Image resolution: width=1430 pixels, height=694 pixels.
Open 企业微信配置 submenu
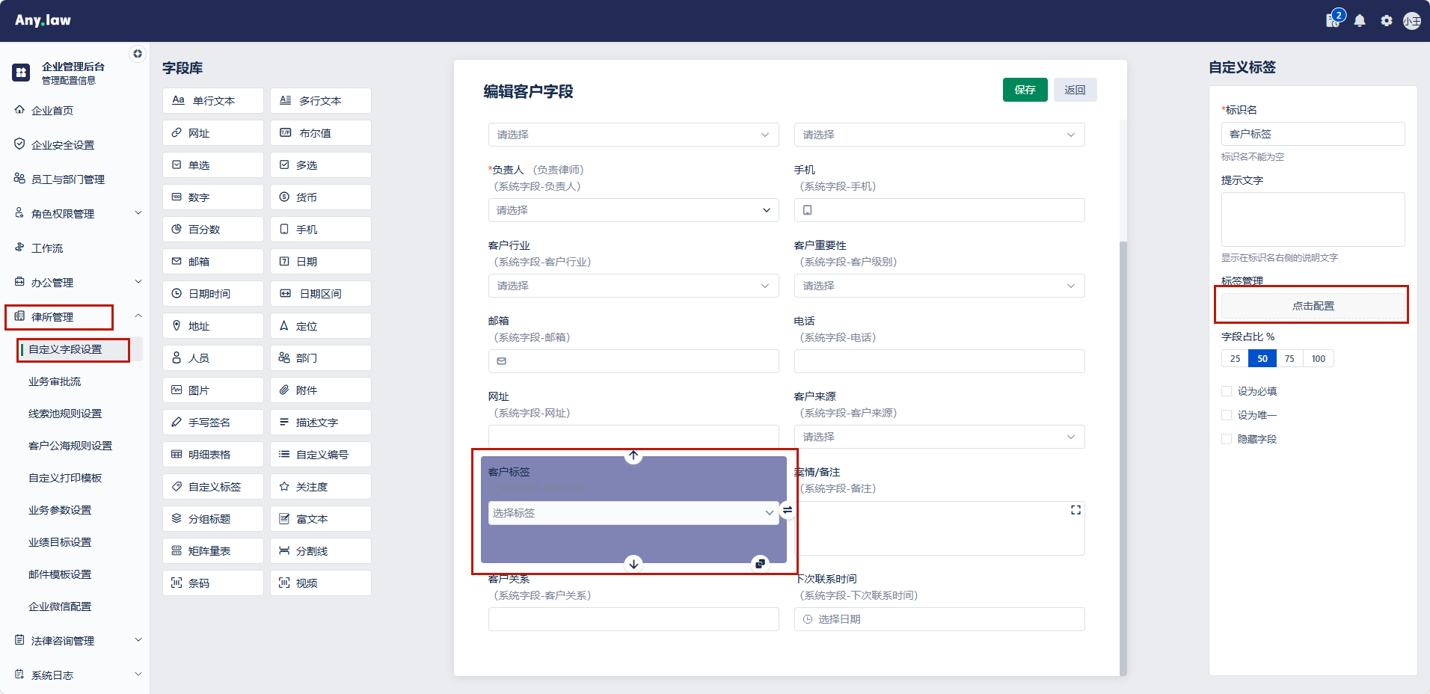click(x=60, y=607)
